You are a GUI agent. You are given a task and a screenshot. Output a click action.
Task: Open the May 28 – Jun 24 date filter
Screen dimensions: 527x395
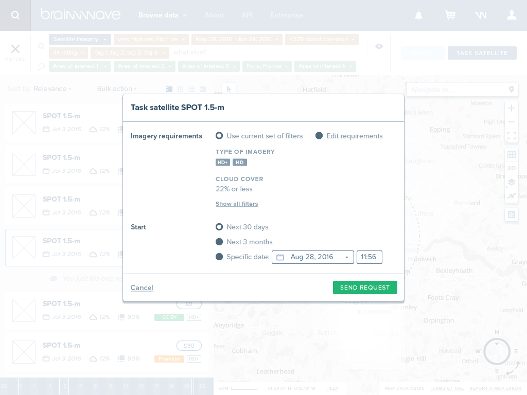237,39
